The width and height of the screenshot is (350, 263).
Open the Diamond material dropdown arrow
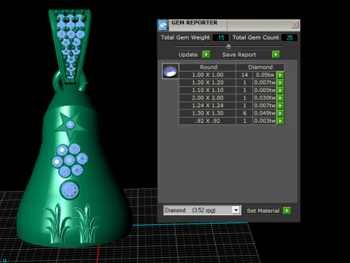236,210
